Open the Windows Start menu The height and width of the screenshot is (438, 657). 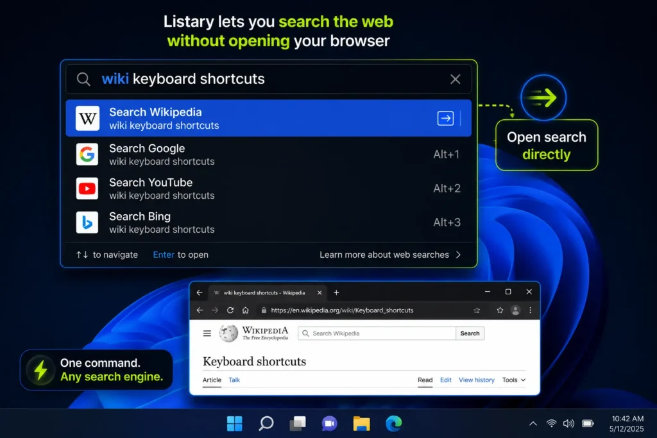coord(235,423)
